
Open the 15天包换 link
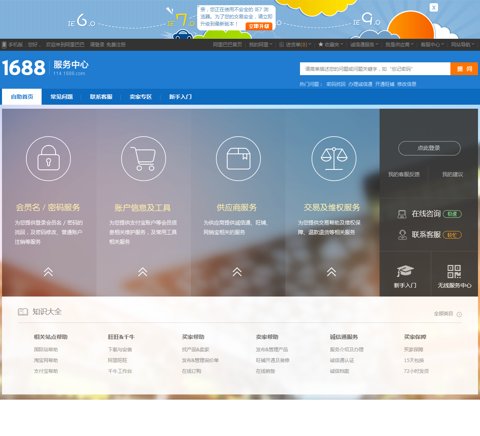coord(414,360)
